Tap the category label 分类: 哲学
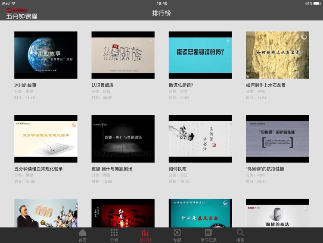 click(178, 92)
